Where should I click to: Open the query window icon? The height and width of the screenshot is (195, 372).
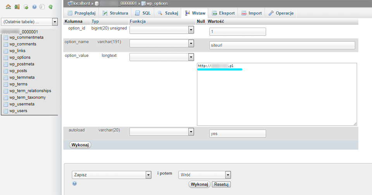(26, 7)
